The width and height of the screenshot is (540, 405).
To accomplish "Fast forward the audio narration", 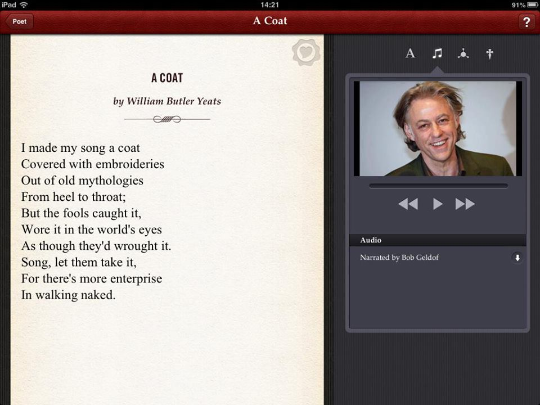I will (x=465, y=204).
